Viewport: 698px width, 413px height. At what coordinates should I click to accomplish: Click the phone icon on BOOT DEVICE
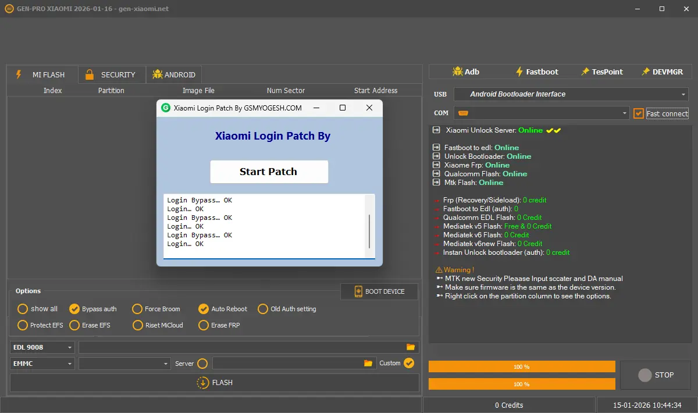click(x=358, y=291)
